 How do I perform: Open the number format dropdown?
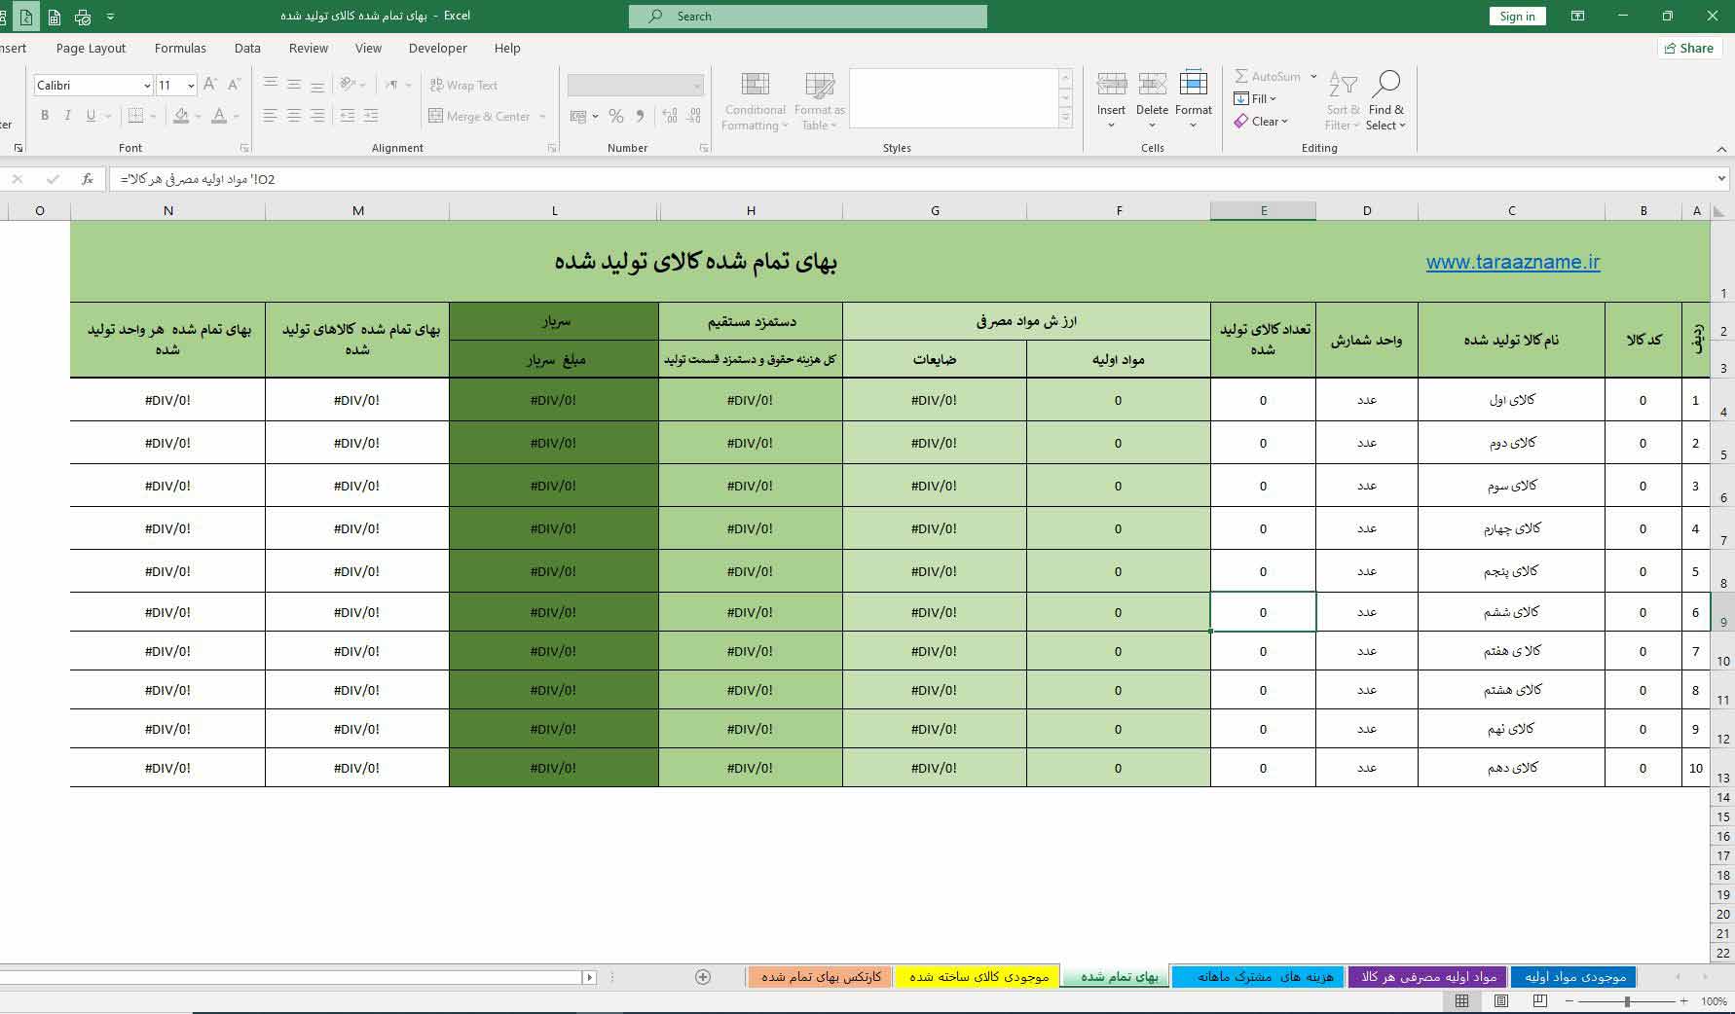pyautogui.click(x=696, y=86)
